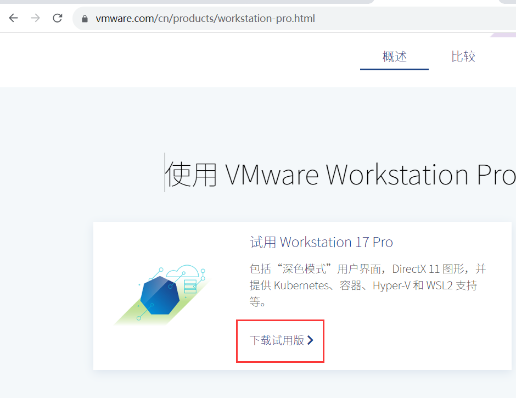The width and height of the screenshot is (516, 398).
Task: Switch to the 比较 tab
Action: [x=463, y=57]
